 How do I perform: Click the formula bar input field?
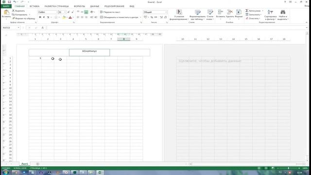[176, 28]
